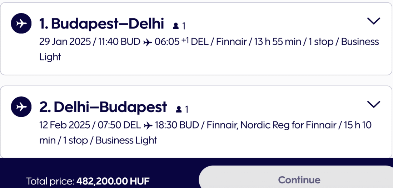Screen dimensions: 393x188
Task: Click passenger icon next to Delhi–Budapest title
Action: click(179, 109)
